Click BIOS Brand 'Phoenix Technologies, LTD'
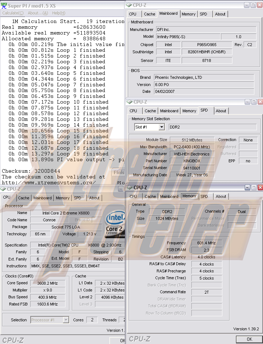The height and width of the screenshot is (344, 263). tap(204, 77)
